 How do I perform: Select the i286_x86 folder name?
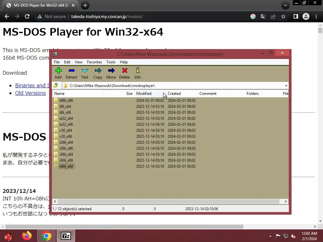click(x=66, y=148)
